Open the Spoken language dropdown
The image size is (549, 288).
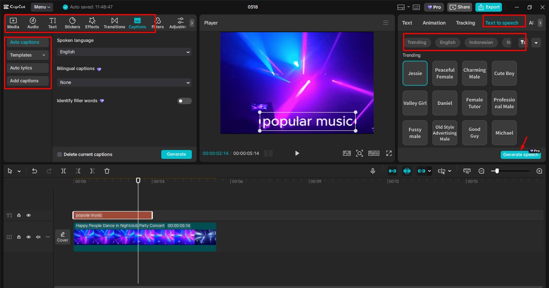(123, 51)
